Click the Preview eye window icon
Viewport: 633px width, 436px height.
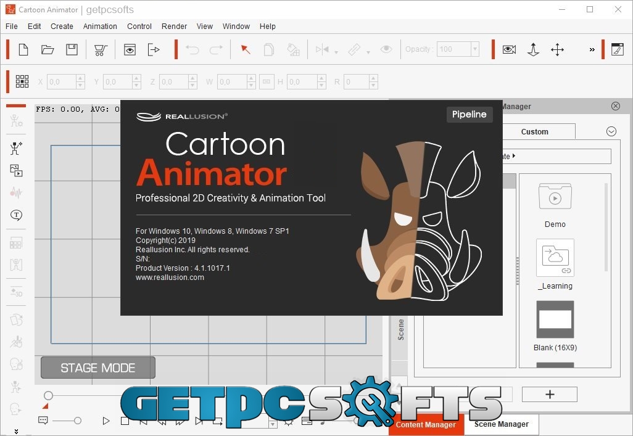tap(130, 50)
